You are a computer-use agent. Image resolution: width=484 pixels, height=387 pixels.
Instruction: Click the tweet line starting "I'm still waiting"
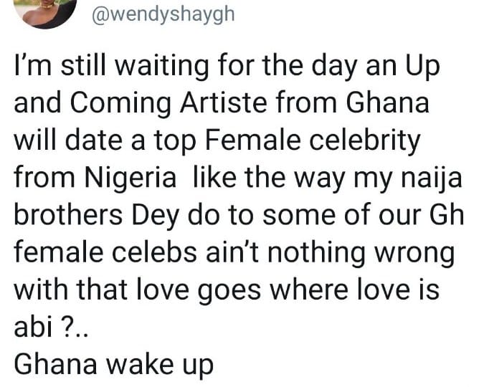click(x=227, y=67)
